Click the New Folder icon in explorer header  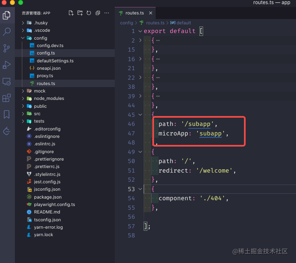[x=80, y=13]
